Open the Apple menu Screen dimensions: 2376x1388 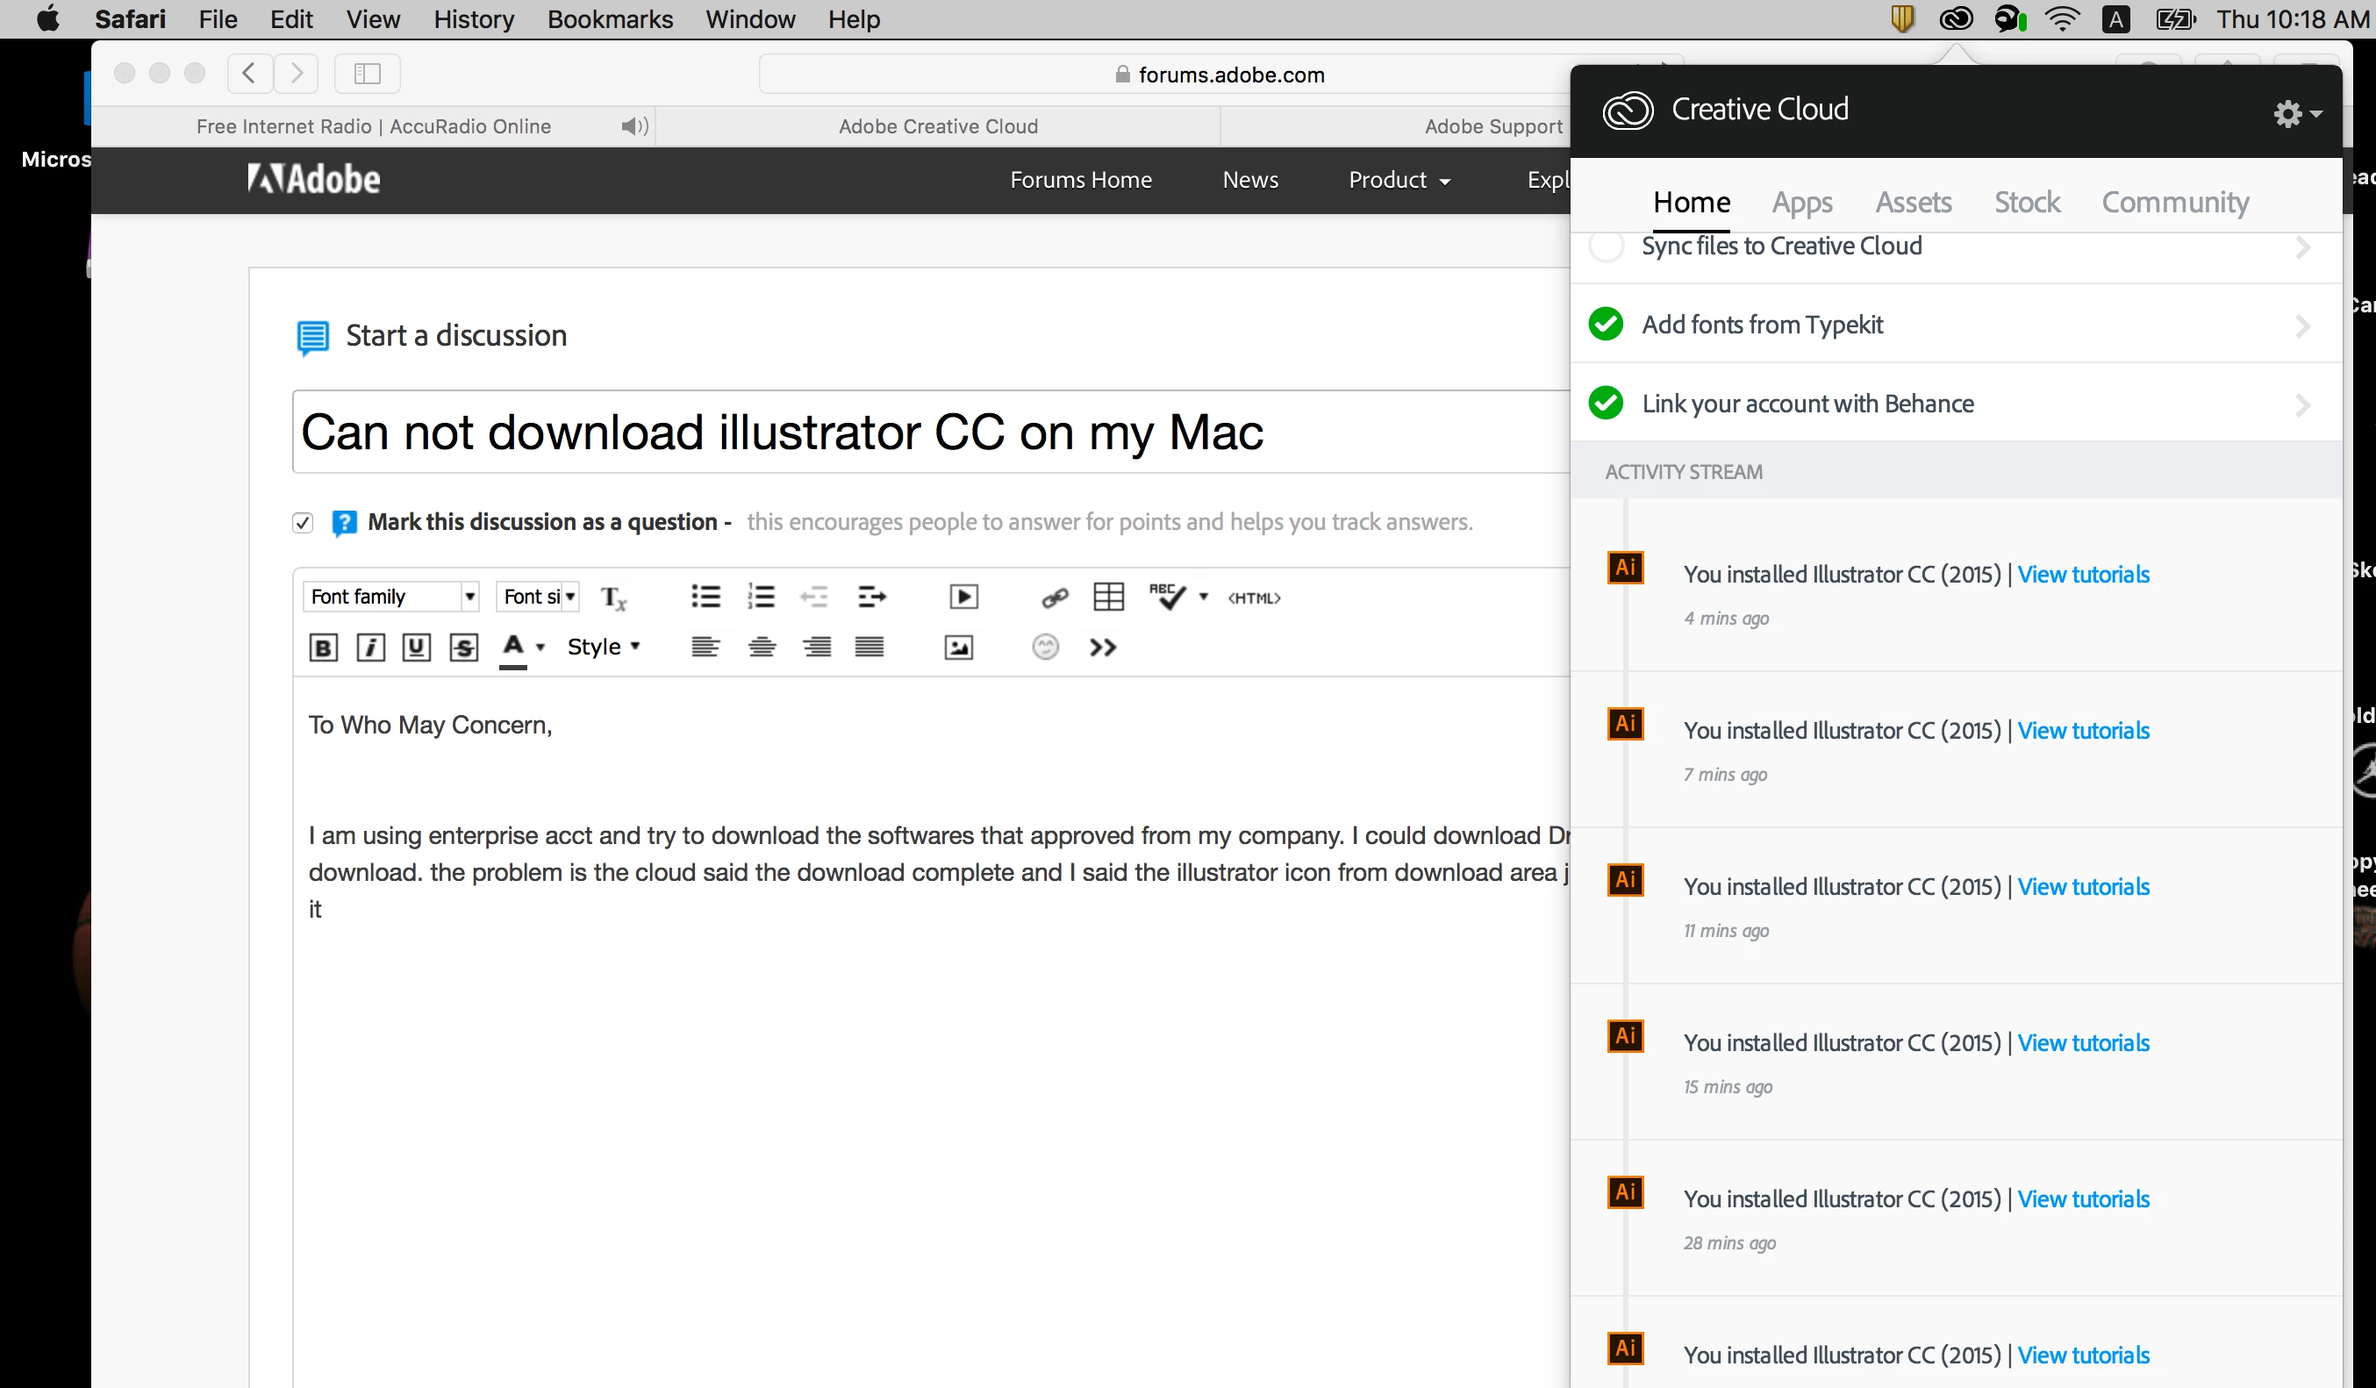pyautogui.click(x=47, y=18)
